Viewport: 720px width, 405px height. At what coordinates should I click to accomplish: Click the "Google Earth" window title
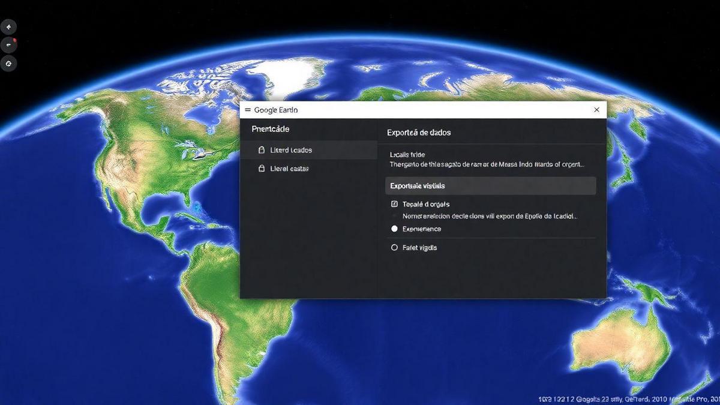click(277, 110)
